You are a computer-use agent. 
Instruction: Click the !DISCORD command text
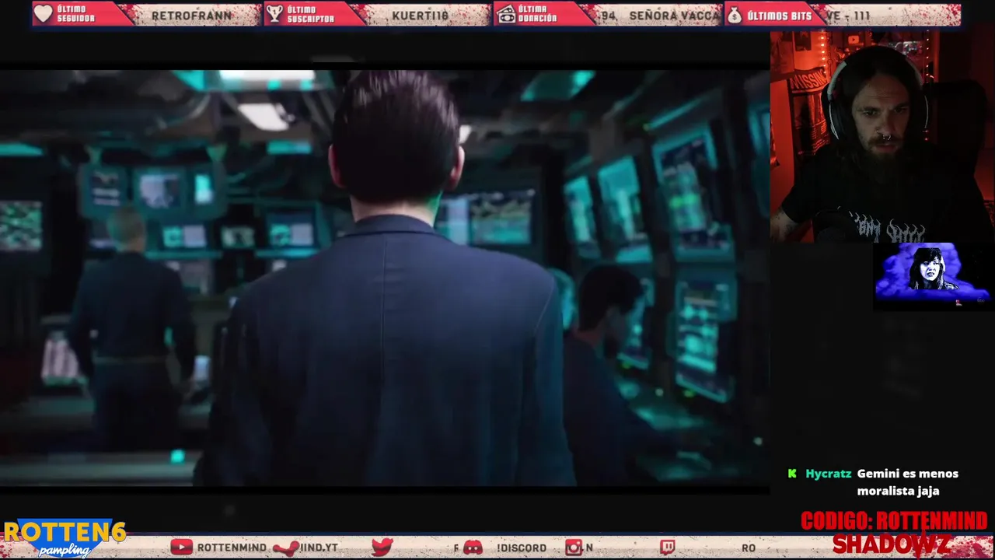pyautogui.click(x=521, y=548)
